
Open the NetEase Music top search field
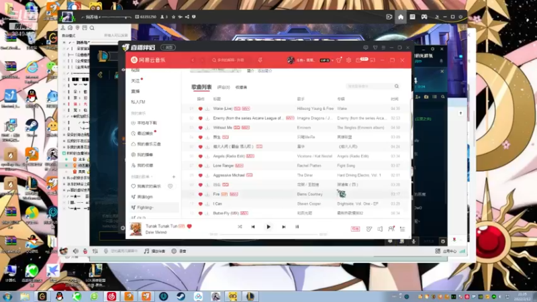[x=232, y=60]
